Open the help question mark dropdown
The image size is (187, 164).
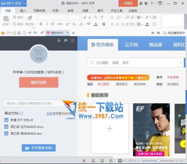click(x=152, y=3)
